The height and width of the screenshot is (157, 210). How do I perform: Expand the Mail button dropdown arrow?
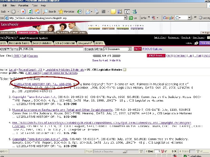click(x=92, y=12)
